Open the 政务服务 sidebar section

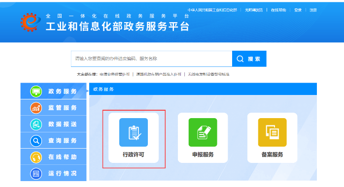(54, 91)
